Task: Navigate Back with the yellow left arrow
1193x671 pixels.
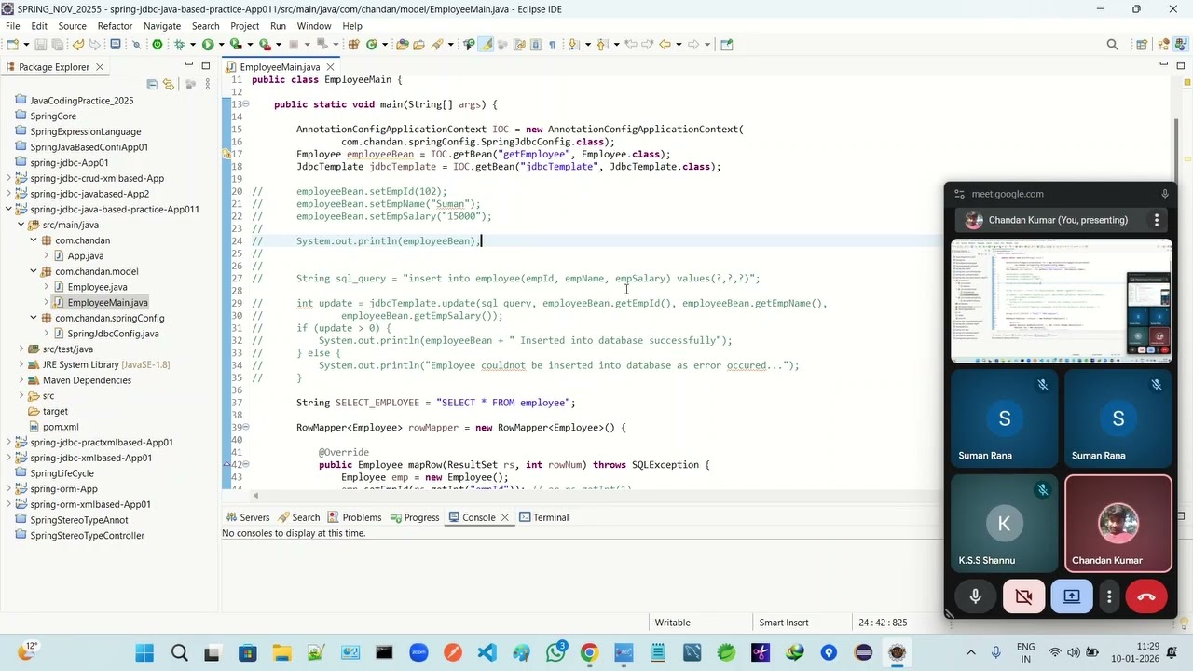Action: point(665,44)
